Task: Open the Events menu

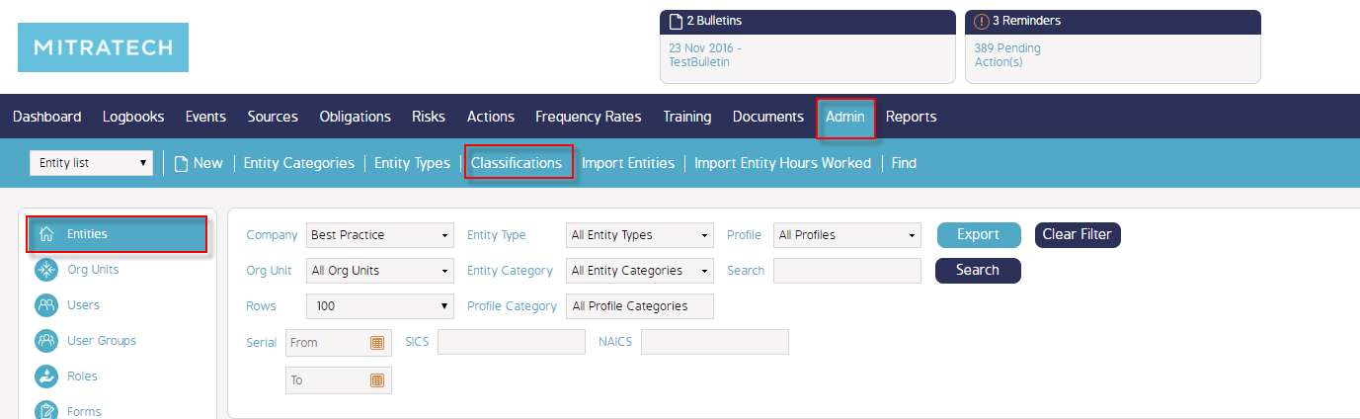Action: [x=205, y=117]
